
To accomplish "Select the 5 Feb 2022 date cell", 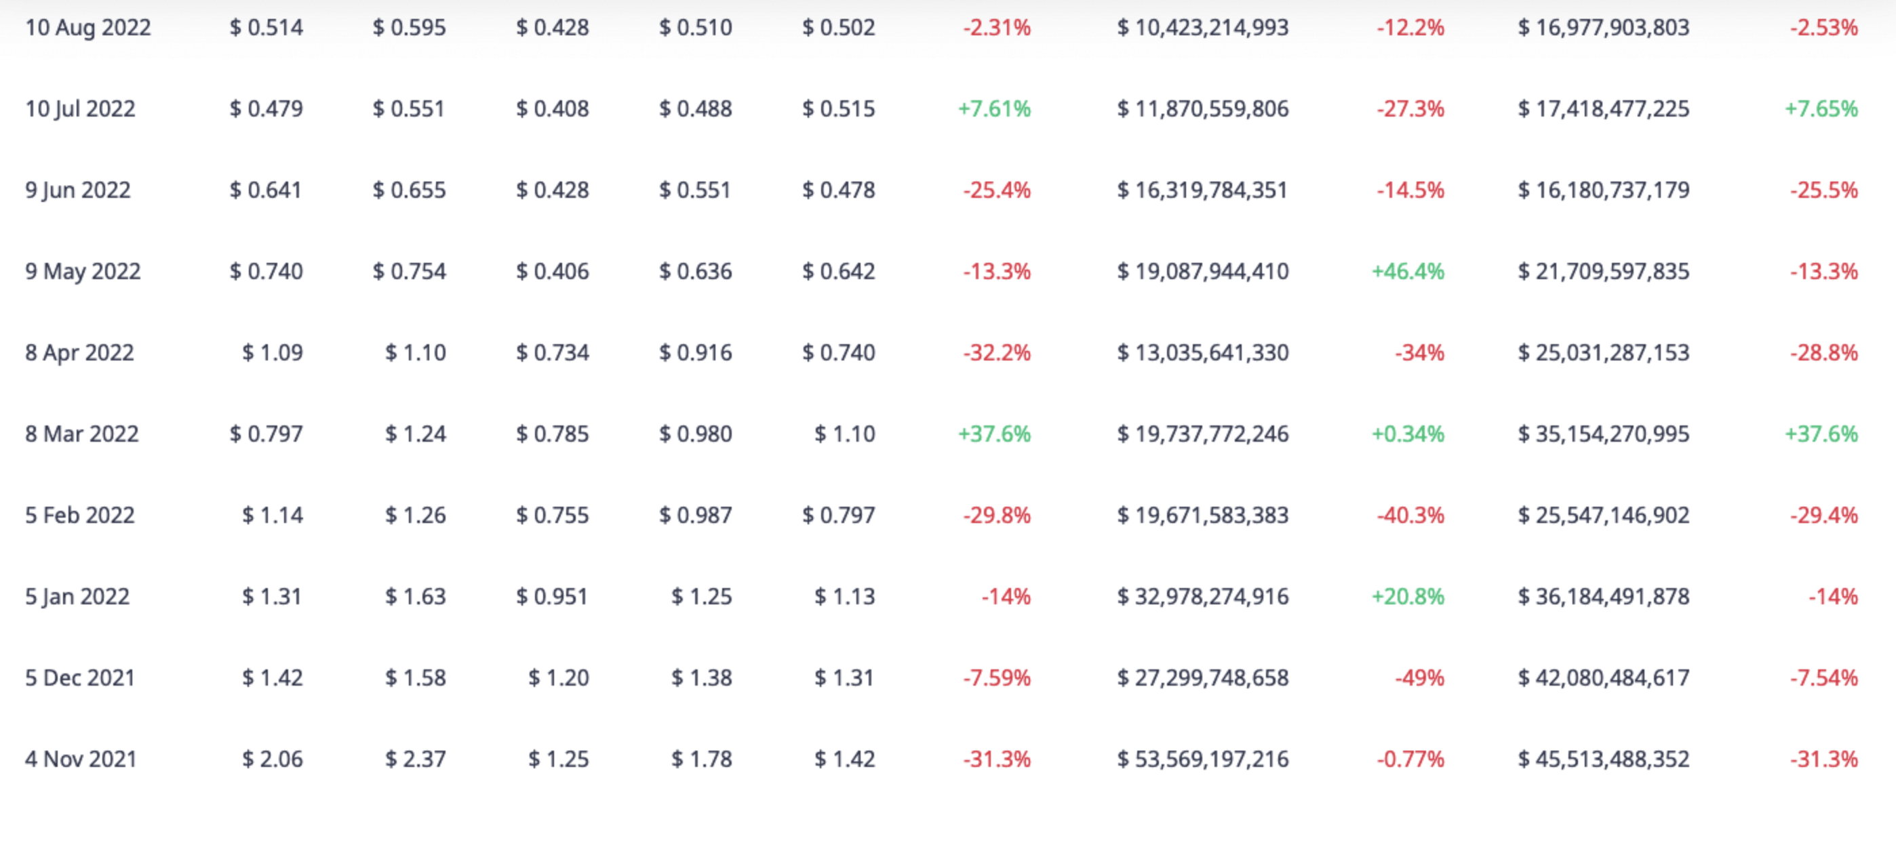I will [x=79, y=516].
